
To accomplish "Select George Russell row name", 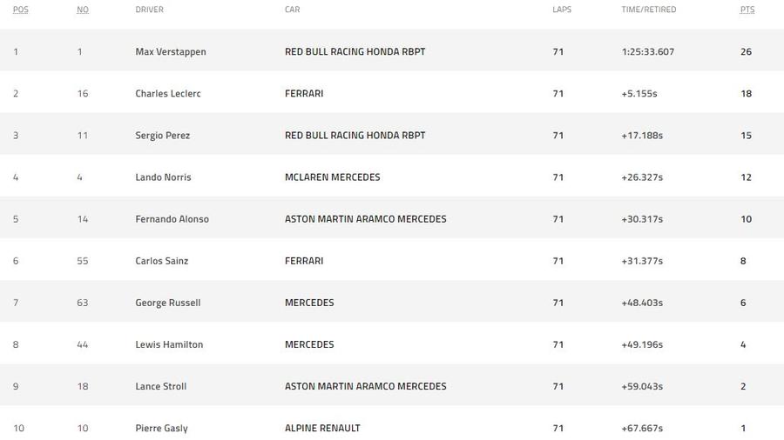I will pyautogui.click(x=167, y=303).
